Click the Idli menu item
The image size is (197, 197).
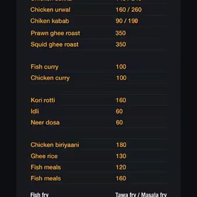tap(35, 111)
